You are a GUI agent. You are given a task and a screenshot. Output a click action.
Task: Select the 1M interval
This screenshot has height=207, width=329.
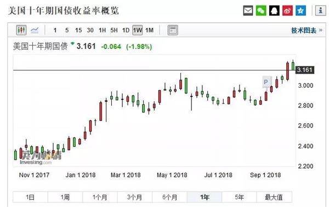(149, 30)
